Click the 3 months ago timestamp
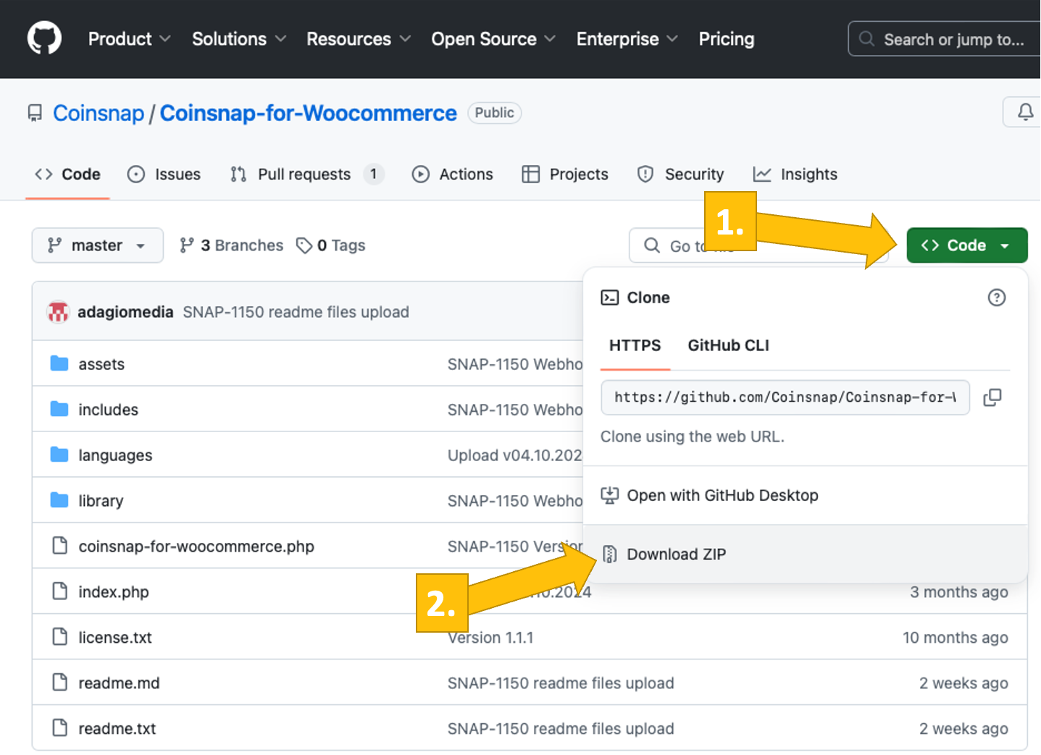The height and width of the screenshot is (755, 1041). click(959, 592)
